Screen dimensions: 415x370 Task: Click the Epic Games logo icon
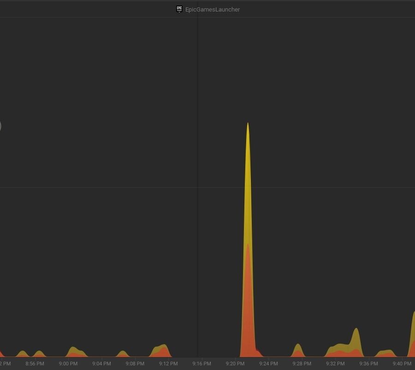tap(179, 9)
